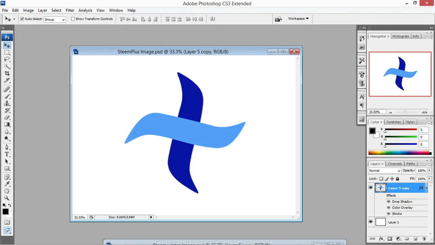Open the Normal blend mode dropdown
Image resolution: width=435 pixels, height=245 pixels.
pos(385,171)
